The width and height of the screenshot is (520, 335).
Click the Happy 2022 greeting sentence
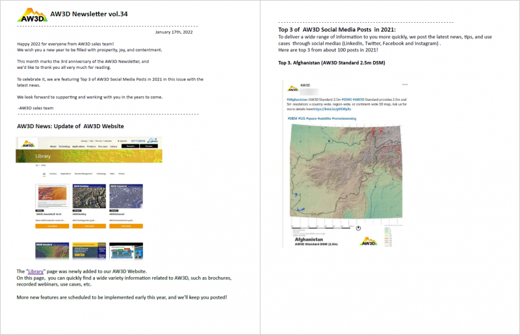point(66,44)
